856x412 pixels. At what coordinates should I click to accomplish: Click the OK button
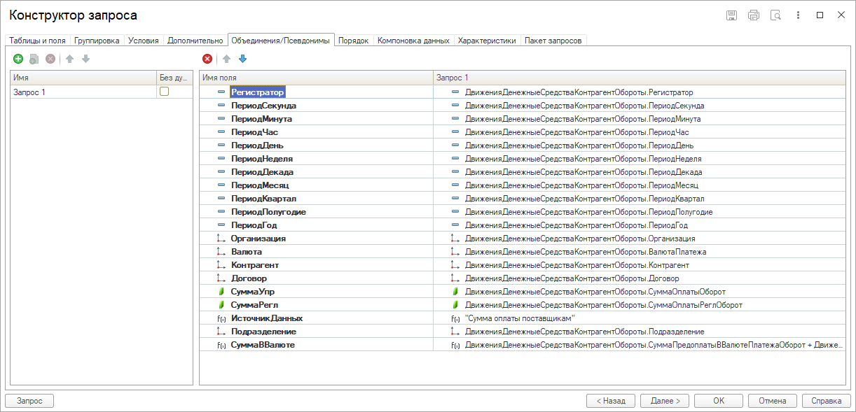coord(719,401)
